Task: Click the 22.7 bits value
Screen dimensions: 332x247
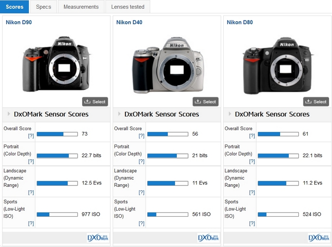Action: 91,156
